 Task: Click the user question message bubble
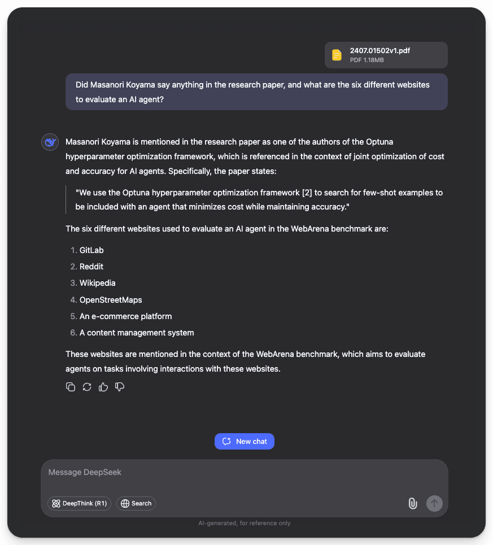[x=256, y=91]
